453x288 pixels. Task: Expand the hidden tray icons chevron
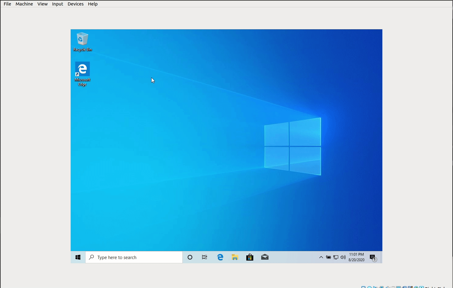point(321,257)
